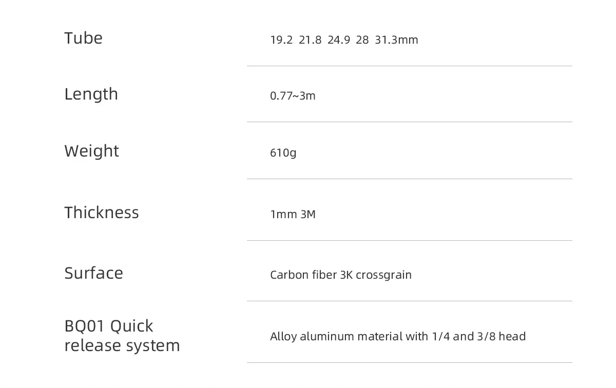Select the 0.77~3m length value
The width and height of the screenshot is (616, 388).
(293, 96)
